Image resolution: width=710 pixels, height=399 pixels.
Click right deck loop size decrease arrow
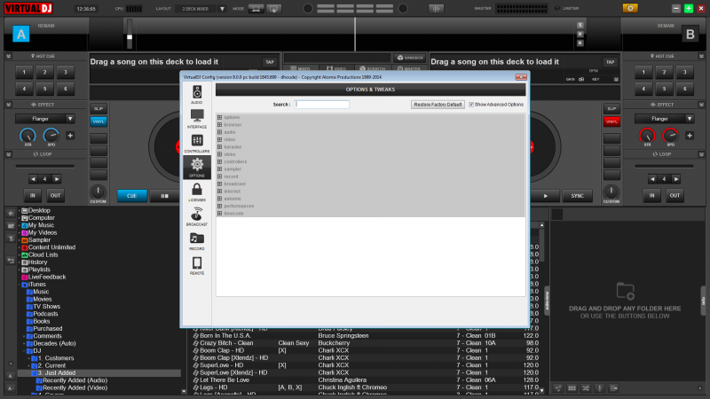(652, 179)
